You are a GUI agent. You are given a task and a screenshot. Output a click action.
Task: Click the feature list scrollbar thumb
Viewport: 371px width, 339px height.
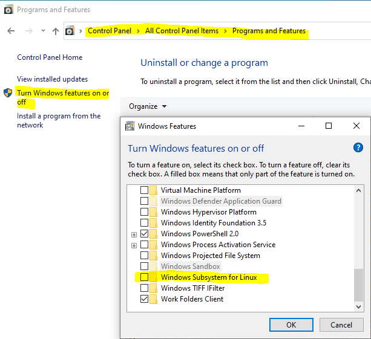click(x=358, y=285)
